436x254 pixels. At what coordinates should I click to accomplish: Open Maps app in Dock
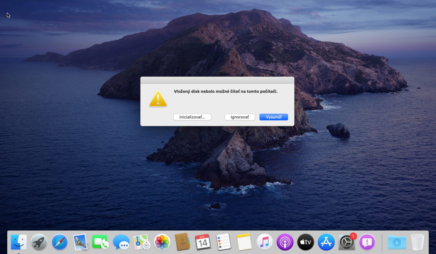tap(141, 242)
